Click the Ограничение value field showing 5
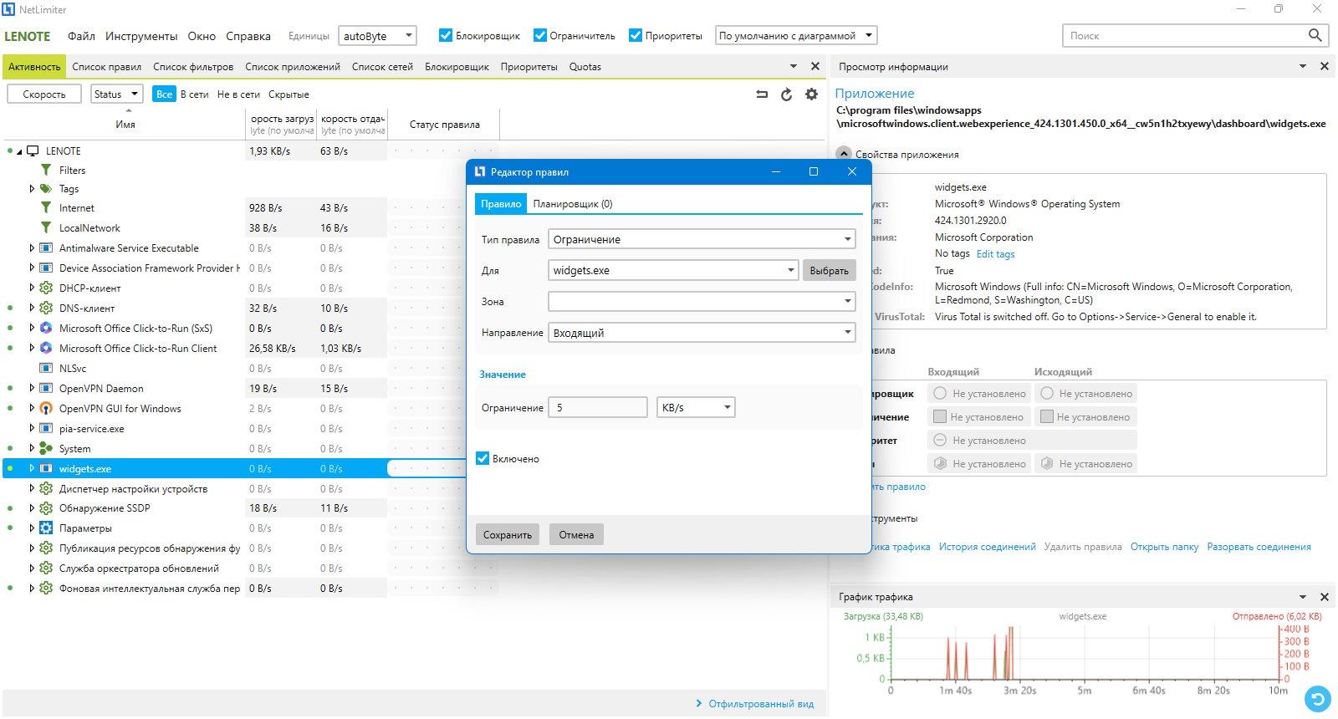The width and height of the screenshot is (1338, 719). 598,407
